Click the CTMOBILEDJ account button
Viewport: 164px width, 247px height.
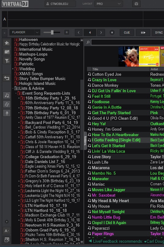[x=60, y=4]
